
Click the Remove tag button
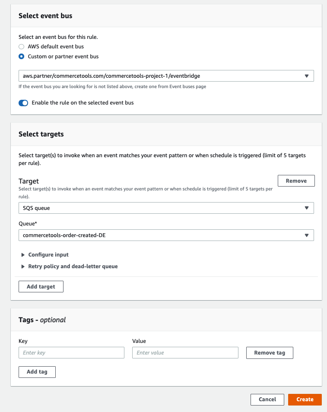pos(269,353)
